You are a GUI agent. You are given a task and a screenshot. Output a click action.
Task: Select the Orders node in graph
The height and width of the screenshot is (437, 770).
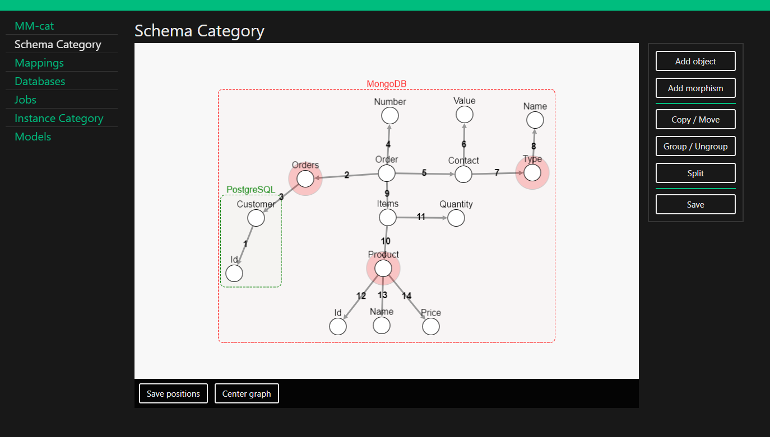tap(305, 178)
